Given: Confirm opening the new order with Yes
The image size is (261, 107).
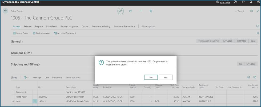Looking at the screenshot, I should point(151,77).
